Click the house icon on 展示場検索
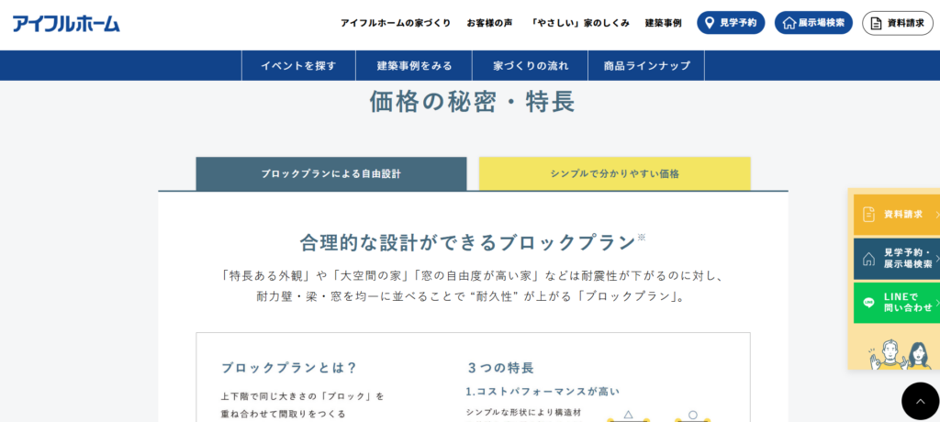This screenshot has width=940, height=422. coord(788,23)
